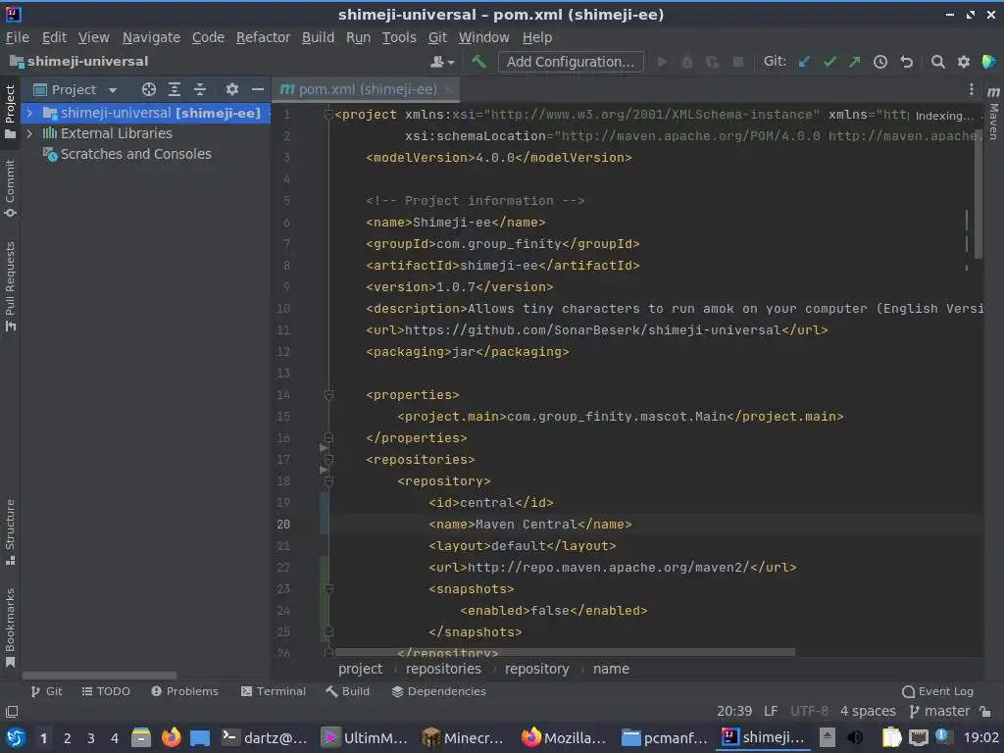1004x753 pixels.
Task: Fold the snapshots block at line 23
Action: (x=328, y=589)
